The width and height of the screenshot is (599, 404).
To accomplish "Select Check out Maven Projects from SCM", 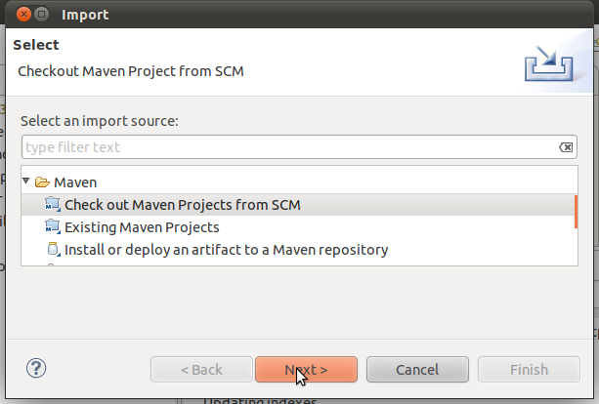I will pos(182,205).
